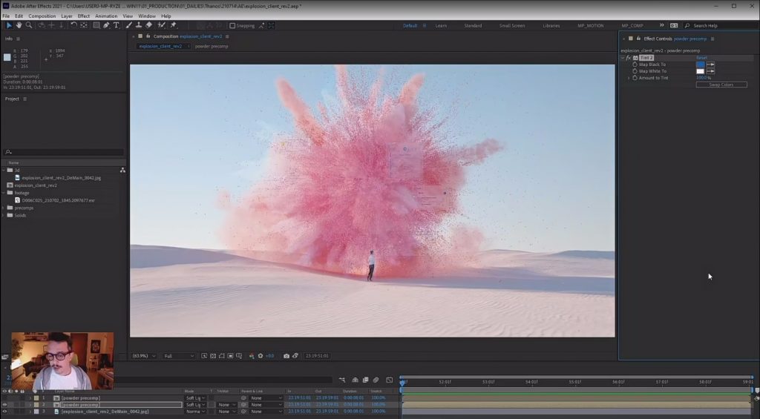Image resolution: width=760 pixels, height=419 pixels.
Task: Select the Puppet Pin tool
Action: pos(173,25)
